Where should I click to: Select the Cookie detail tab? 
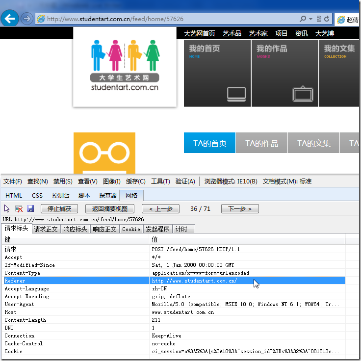pos(131,229)
